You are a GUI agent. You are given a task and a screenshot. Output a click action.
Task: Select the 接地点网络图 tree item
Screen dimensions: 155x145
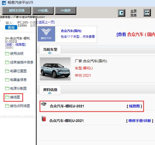pos(20,106)
